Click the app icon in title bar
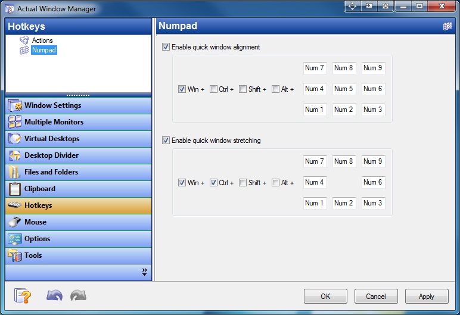 (10, 9)
